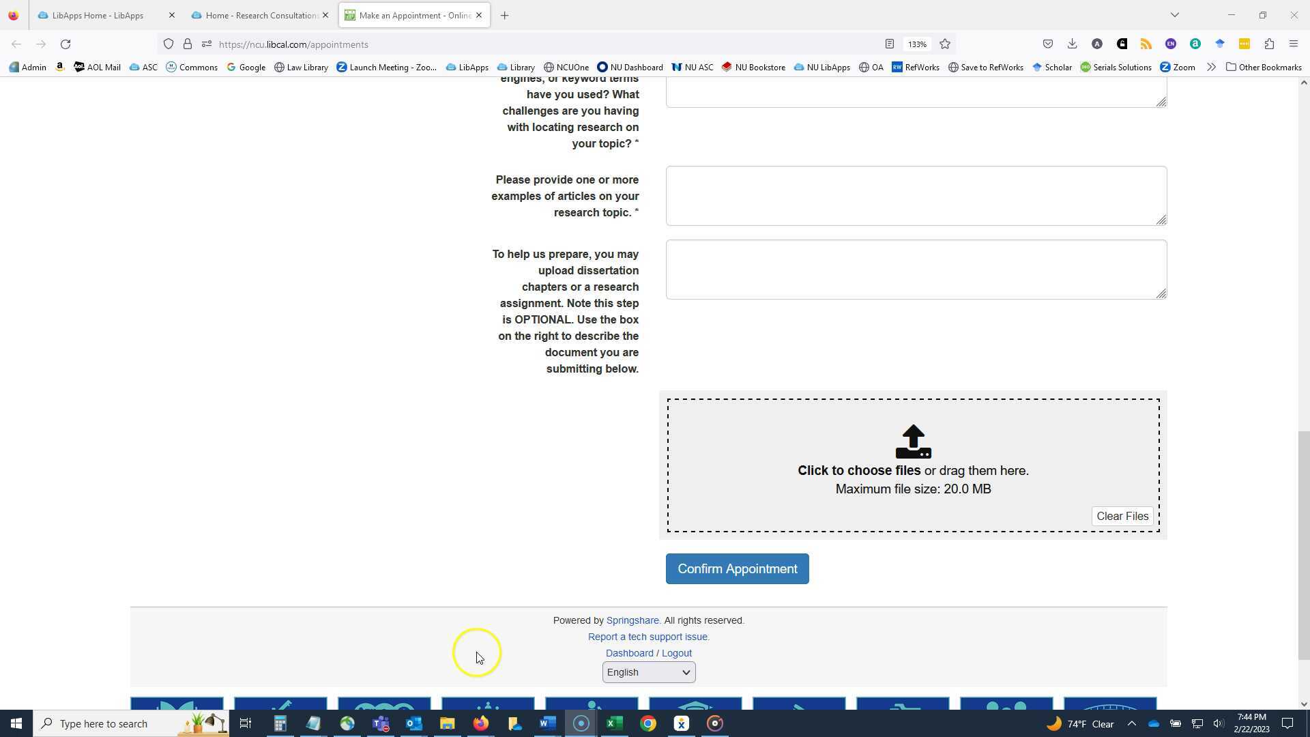Launch Excel from the taskbar
Viewport: 1310px width, 737px height.
(x=615, y=723)
